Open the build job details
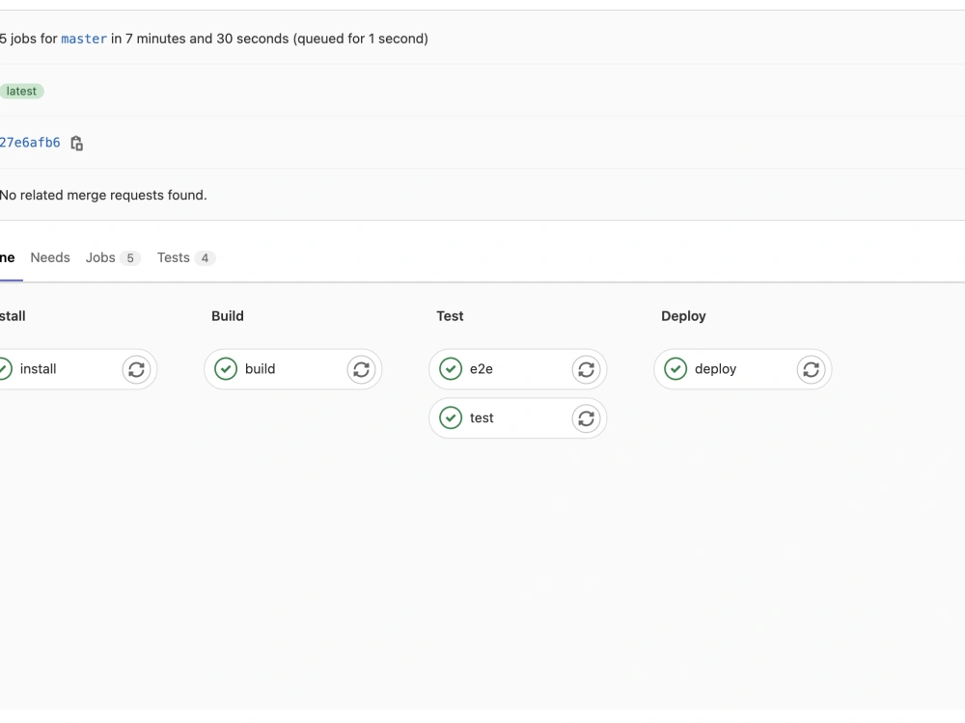965x723 pixels. [261, 369]
